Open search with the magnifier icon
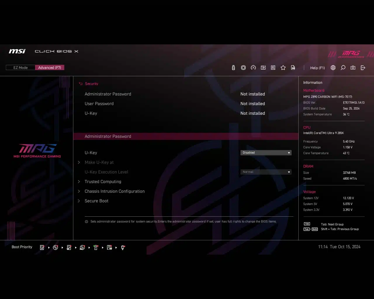The image size is (374, 299). [x=343, y=68]
